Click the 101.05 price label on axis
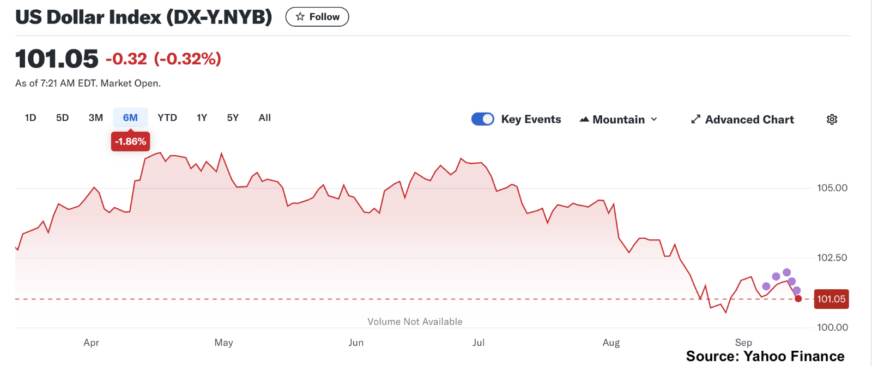Image resolution: width=872 pixels, height=366 pixels. [831, 299]
